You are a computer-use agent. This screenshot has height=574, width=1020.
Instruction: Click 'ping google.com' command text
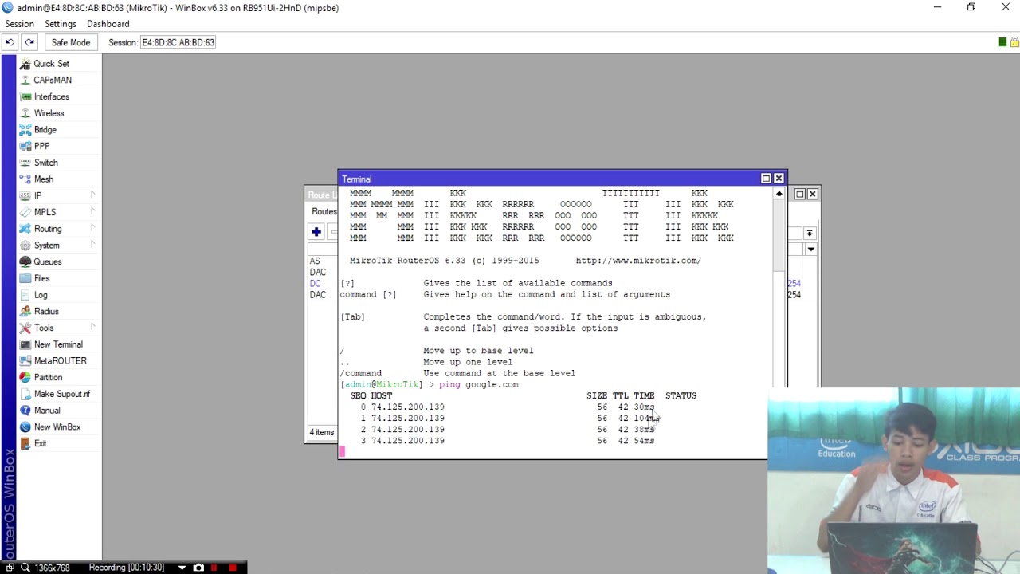pyautogui.click(x=478, y=384)
